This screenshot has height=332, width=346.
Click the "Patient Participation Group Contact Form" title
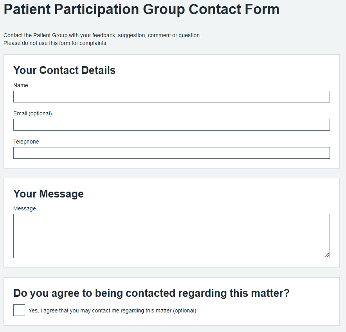pyautogui.click(x=141, y=9)
